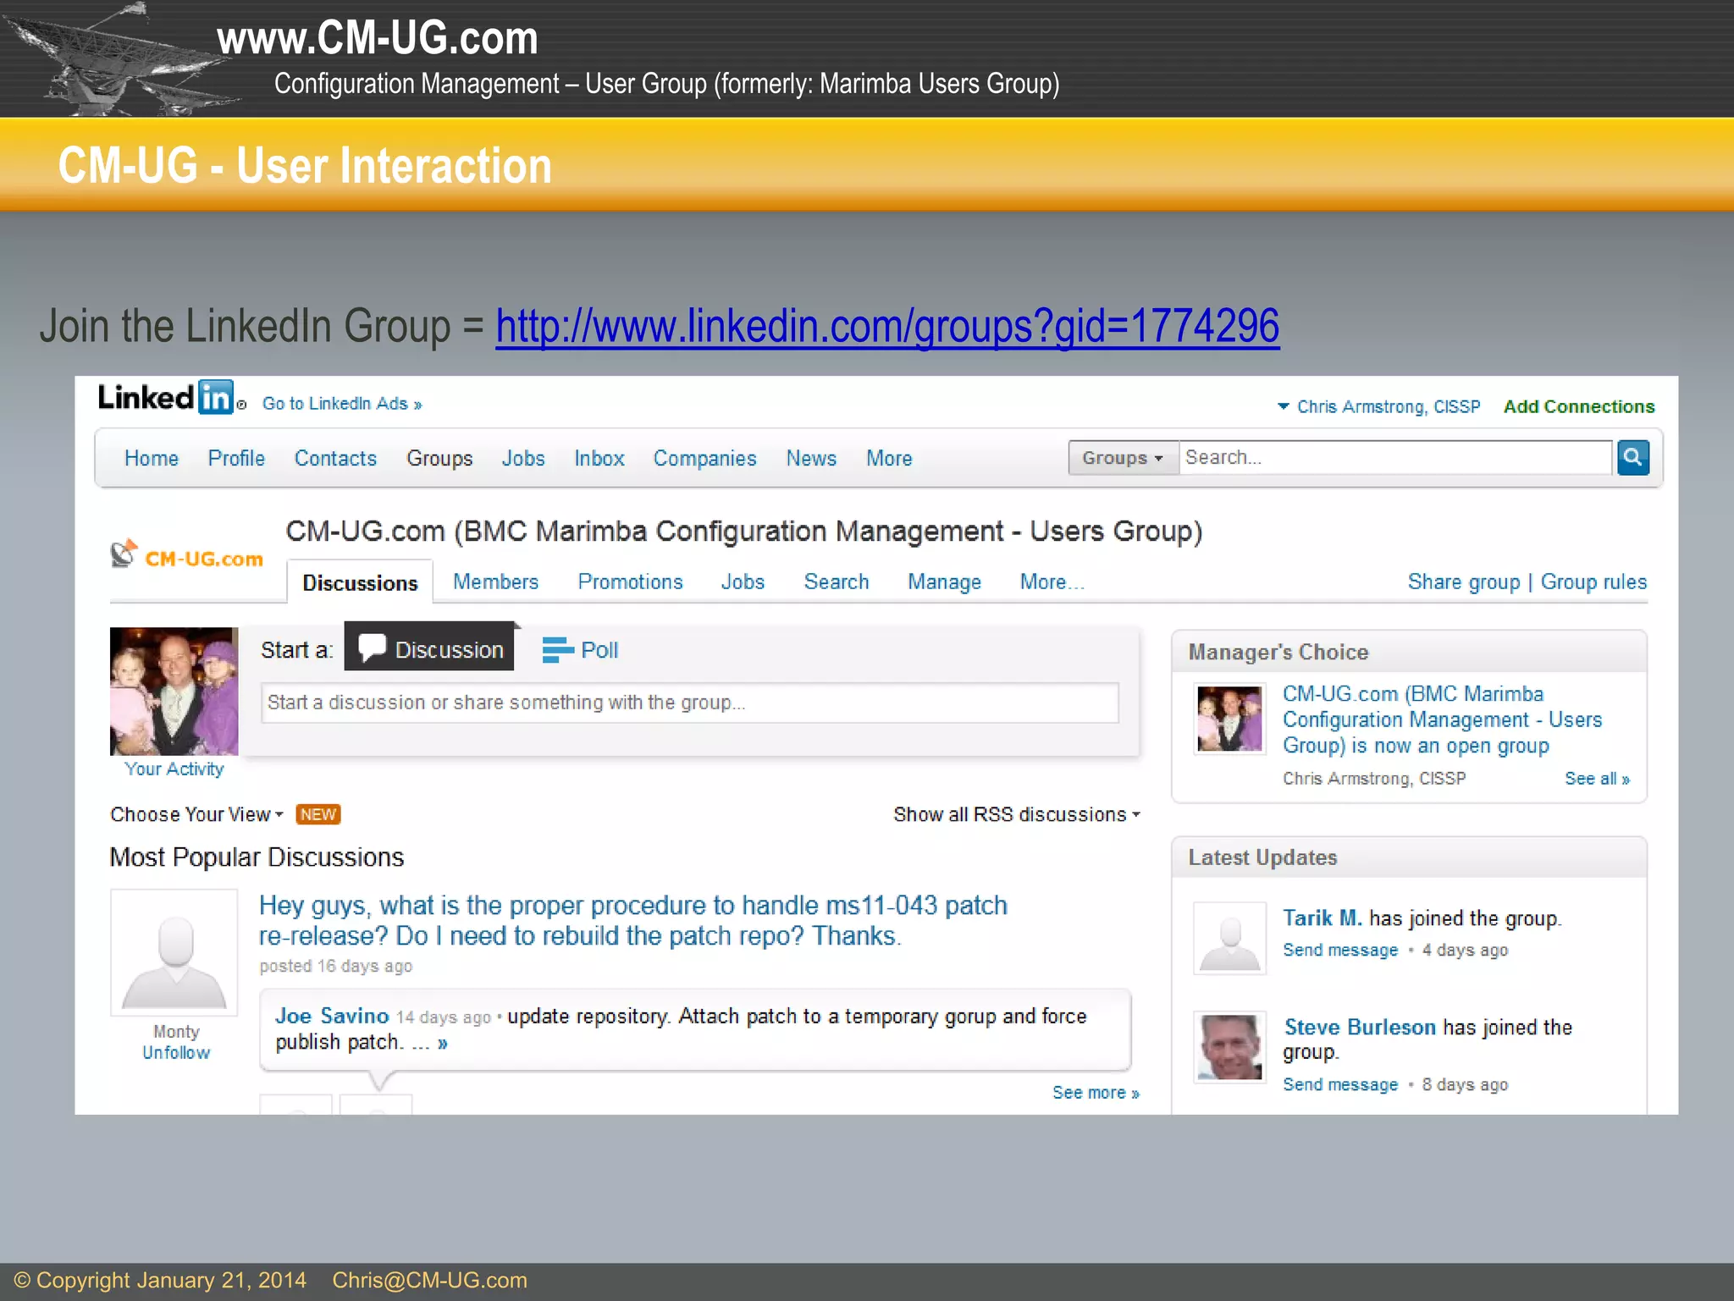Screen dimensions: 1734x1301
Task: Send message to Tarik M.
Action: click(1340, 951)
